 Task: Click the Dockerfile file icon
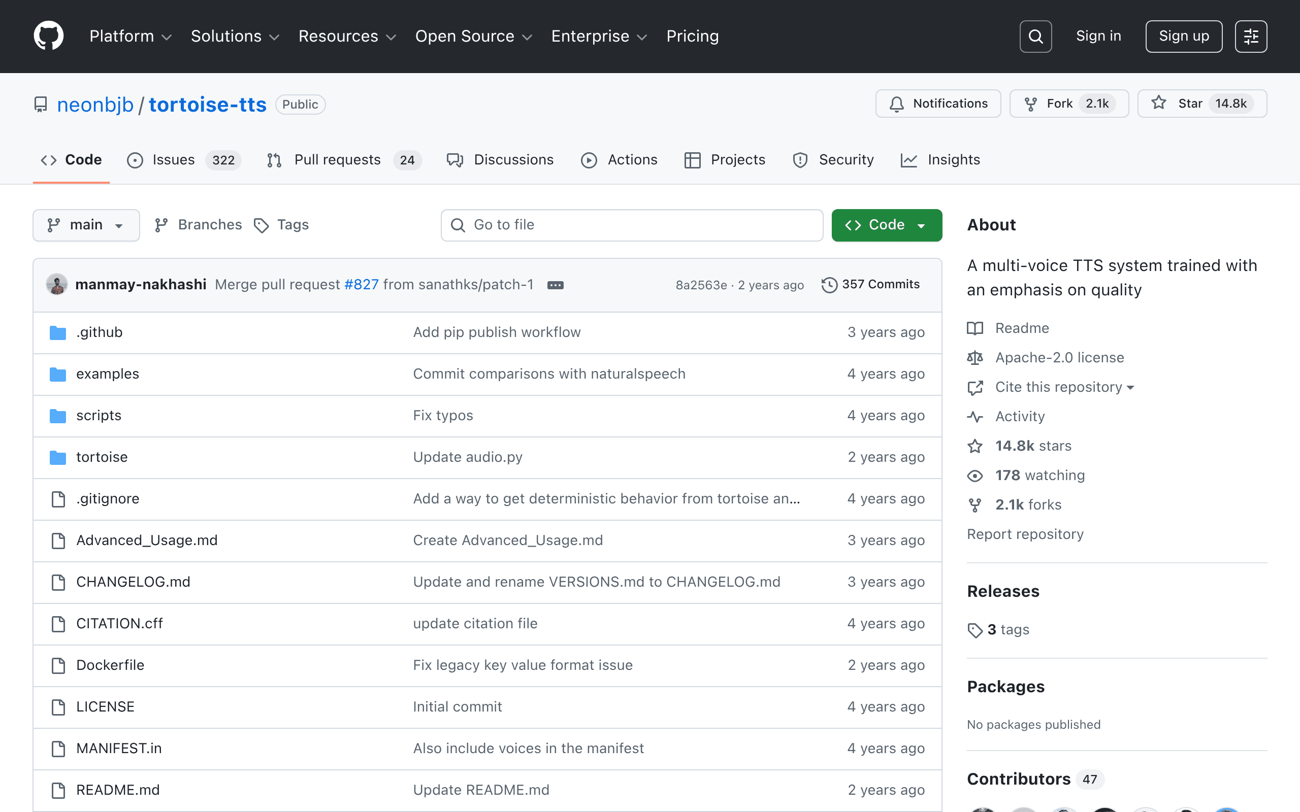pyautogui.click(x=58, y=665)
